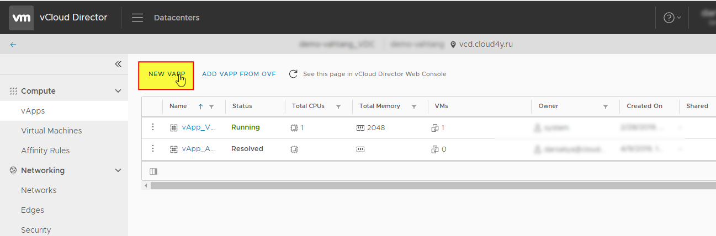Collapse the Networking section
The image size is (716, 236).
tap(118, 170)
